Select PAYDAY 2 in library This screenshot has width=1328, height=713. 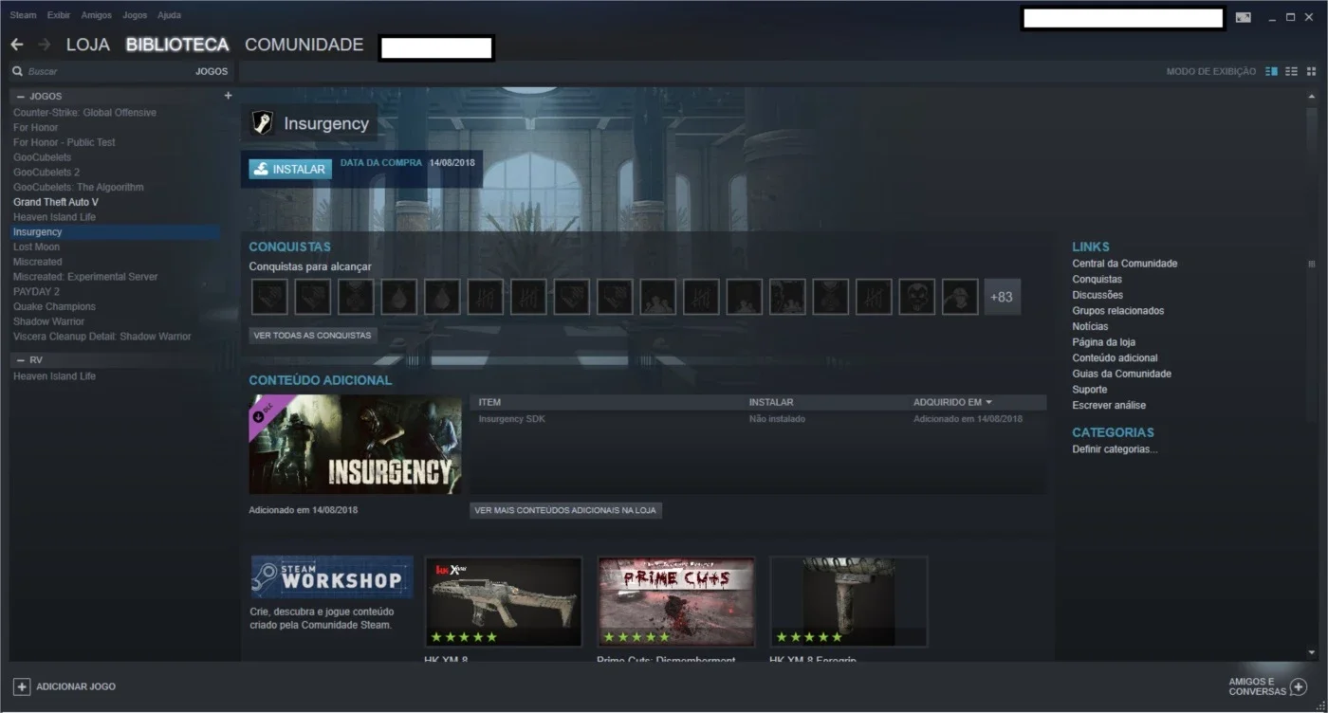36,292
